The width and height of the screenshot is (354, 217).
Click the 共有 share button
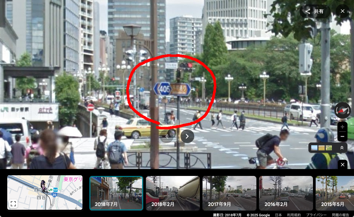314,11
